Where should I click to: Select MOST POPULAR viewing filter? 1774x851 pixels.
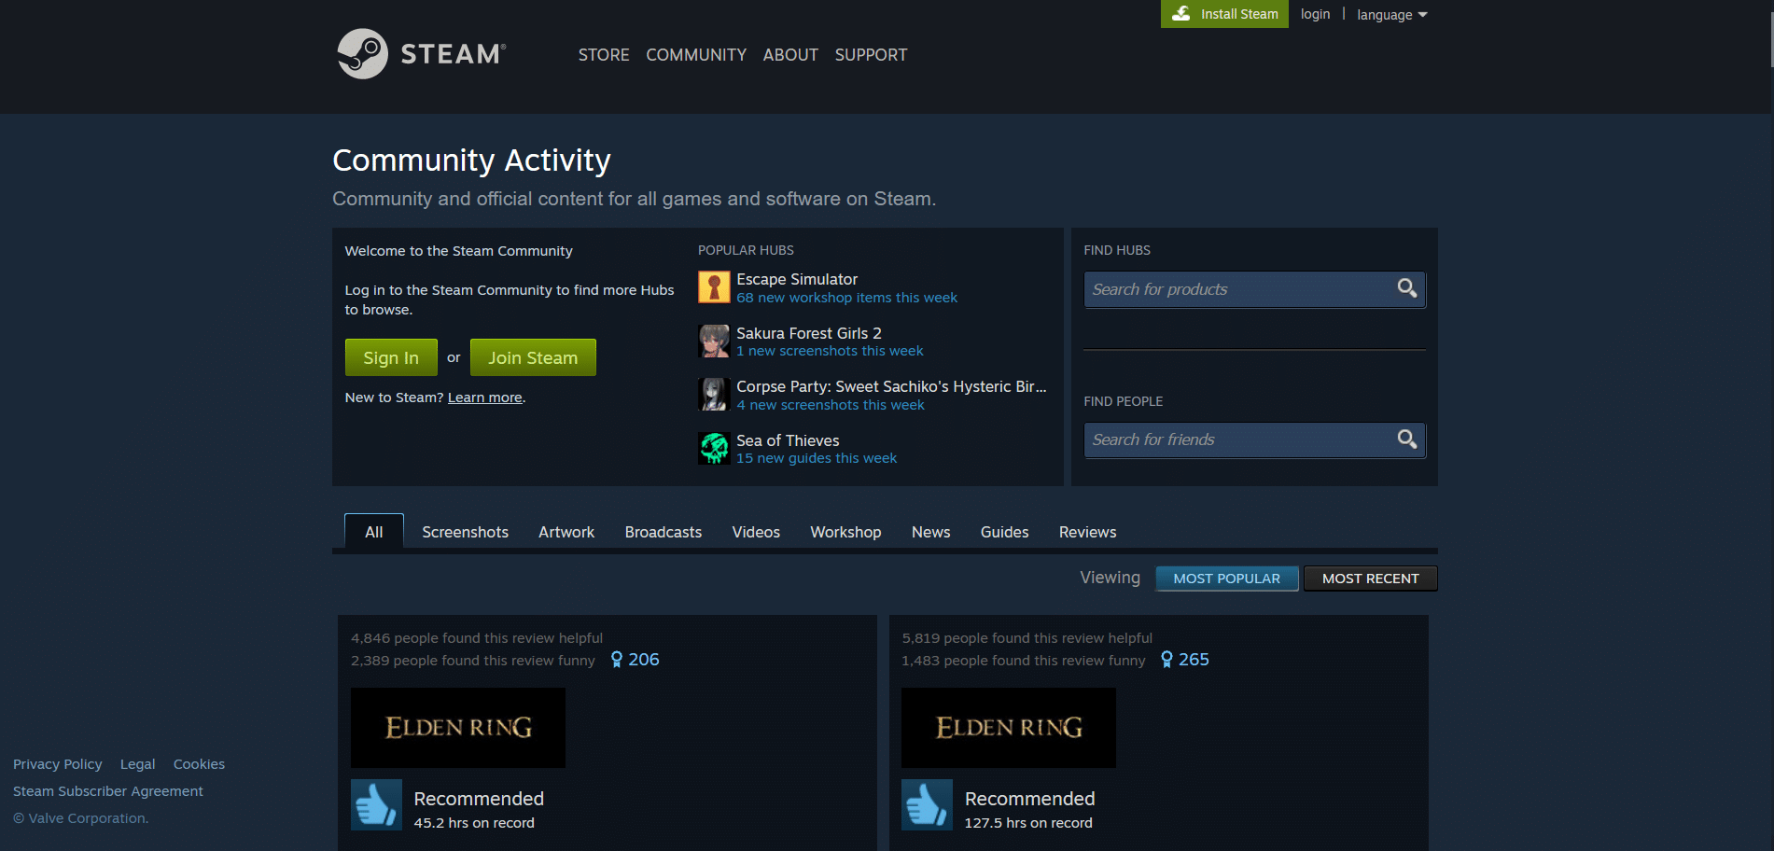(1226, 579)
